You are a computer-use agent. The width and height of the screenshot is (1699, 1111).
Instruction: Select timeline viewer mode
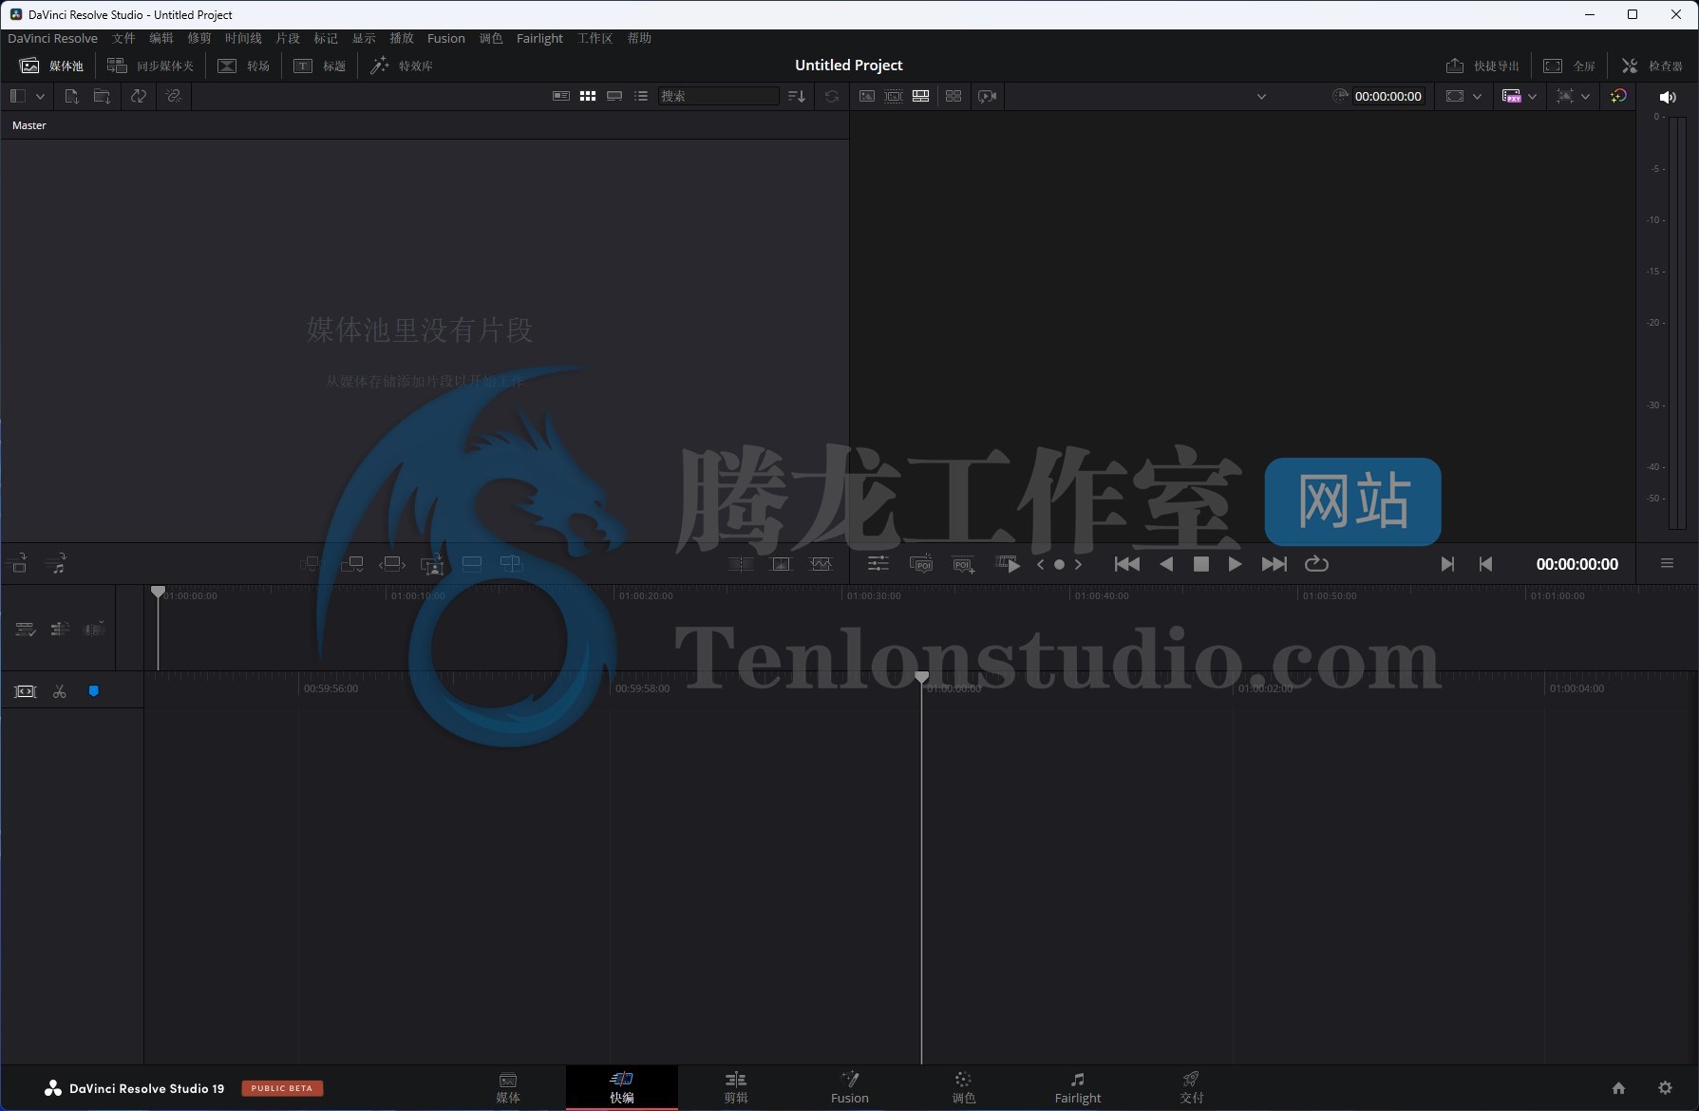click(920, 96)
